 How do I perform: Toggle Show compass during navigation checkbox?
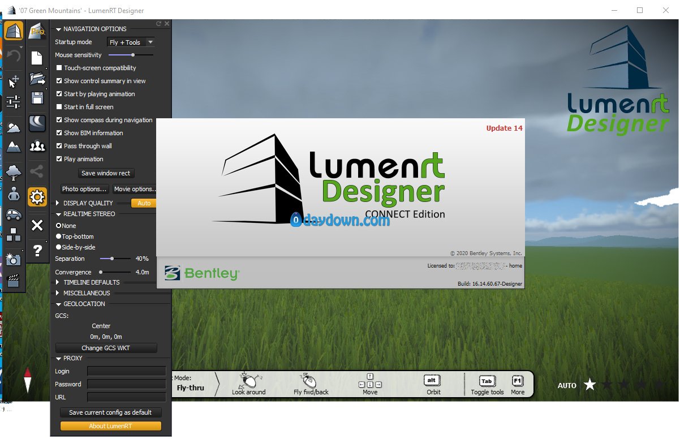click(x=59, y=120)
